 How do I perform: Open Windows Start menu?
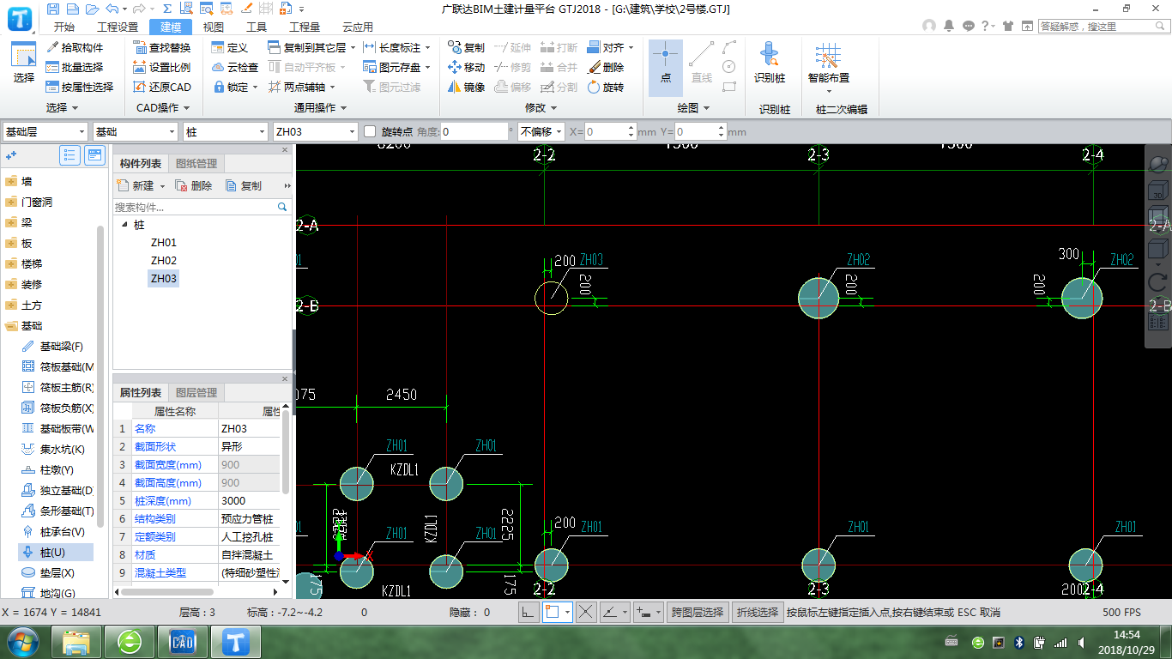21,642
